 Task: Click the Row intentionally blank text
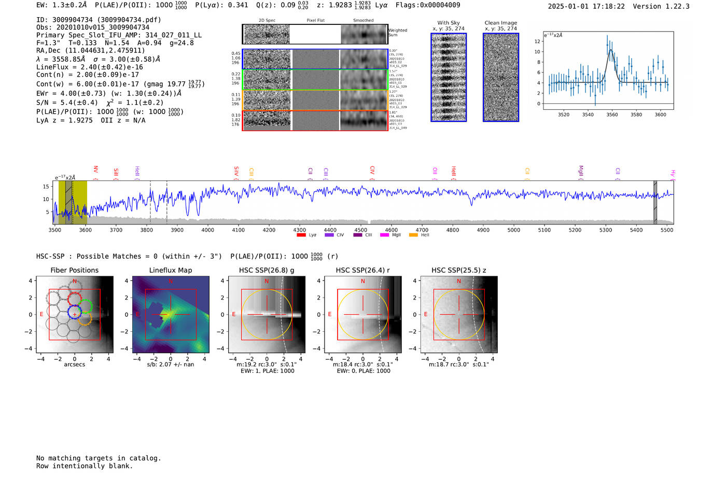85,466
